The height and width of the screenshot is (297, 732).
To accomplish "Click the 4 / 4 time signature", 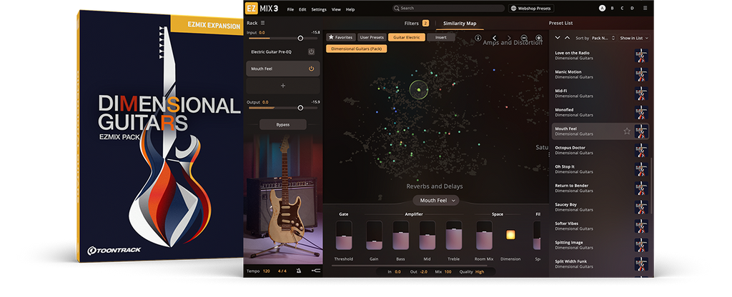I will coord(282,271).
